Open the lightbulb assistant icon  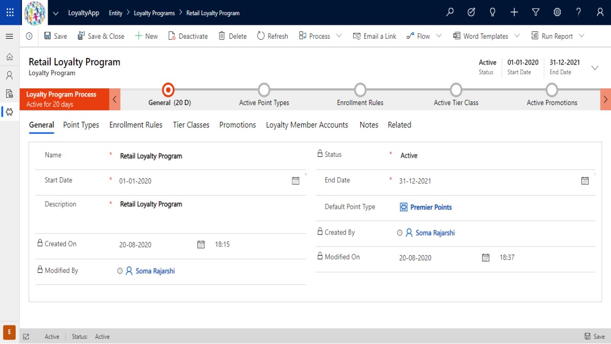[493, 12]
